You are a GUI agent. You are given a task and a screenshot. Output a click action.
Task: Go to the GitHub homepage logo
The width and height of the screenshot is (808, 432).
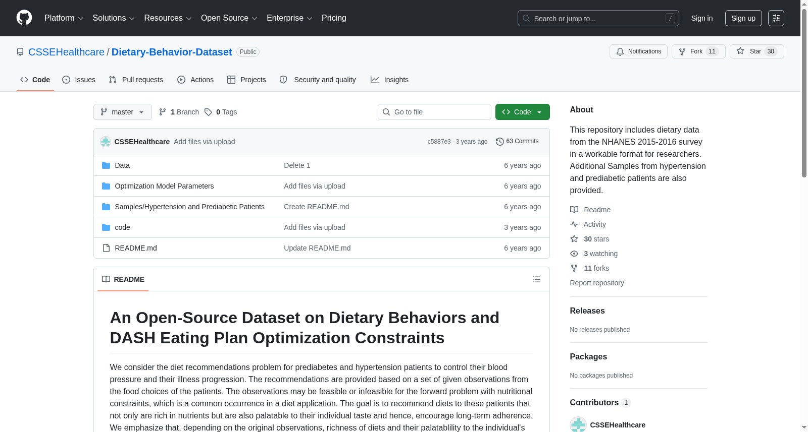[24, 18]
